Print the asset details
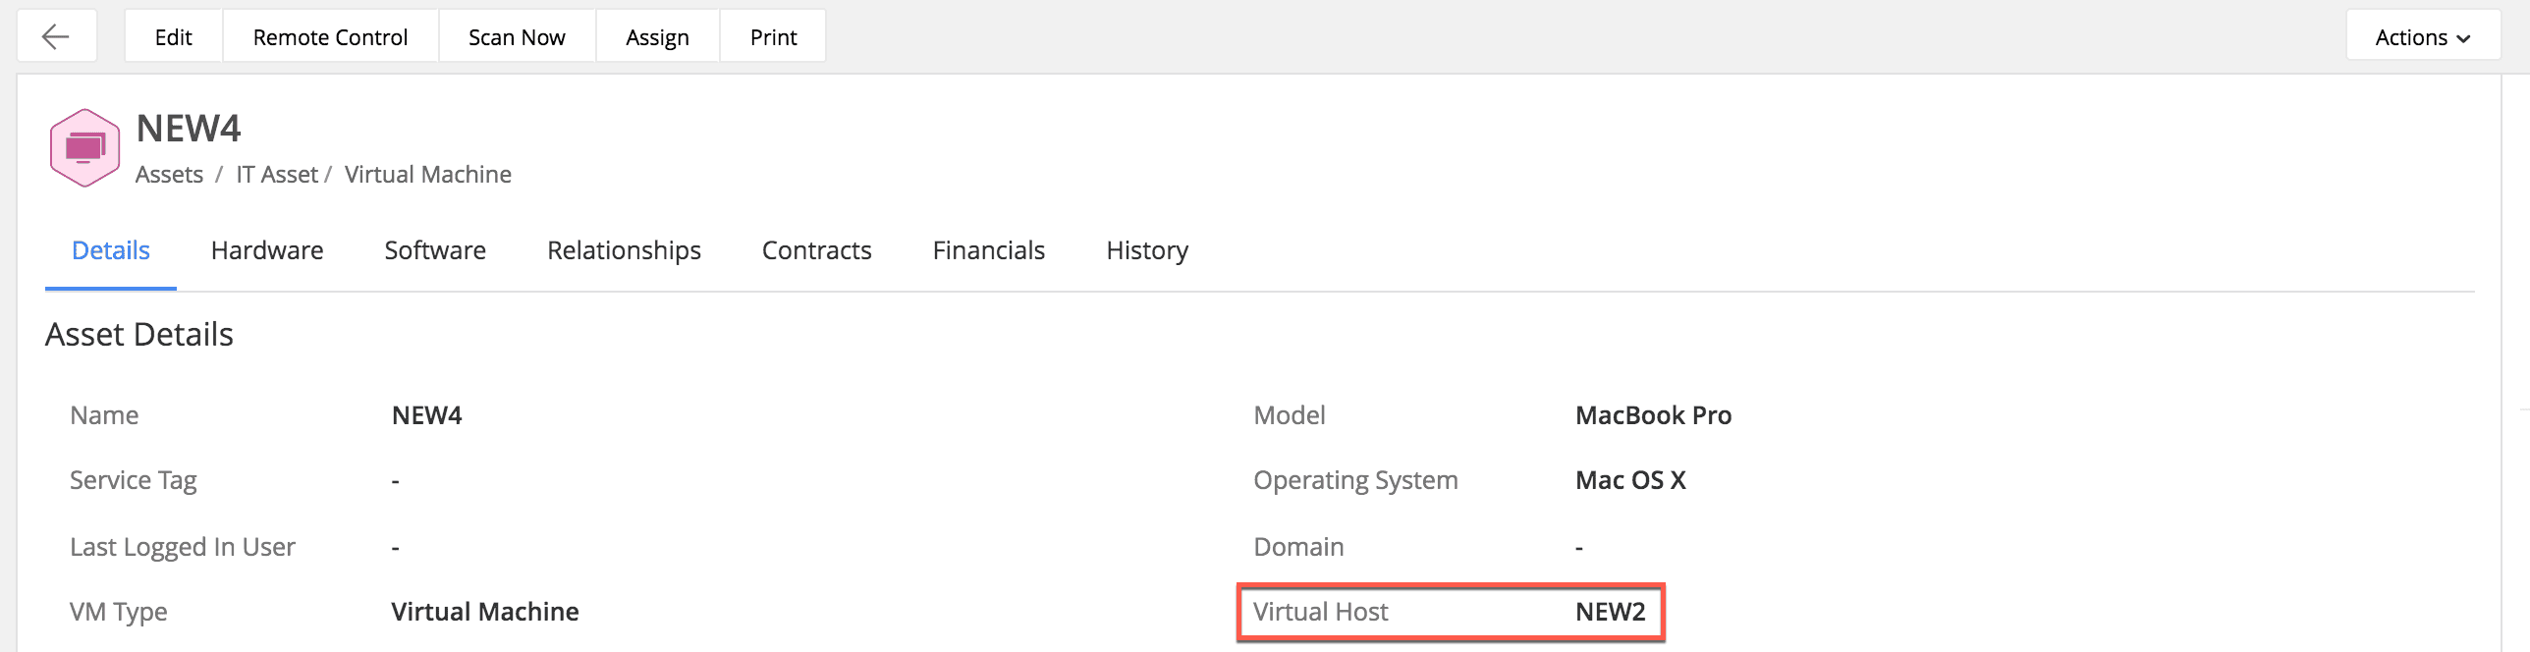 pyautogui.click(x=773, y=37)
